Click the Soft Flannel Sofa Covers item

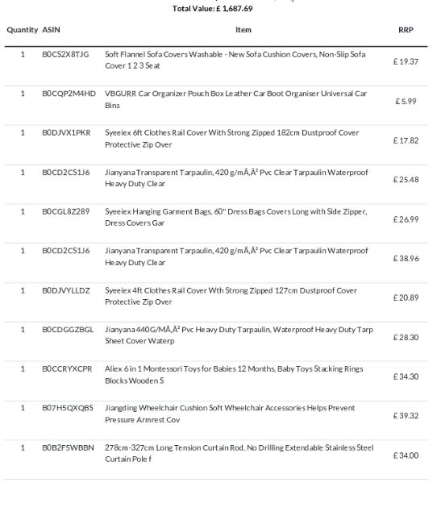(x=235, y=60)
